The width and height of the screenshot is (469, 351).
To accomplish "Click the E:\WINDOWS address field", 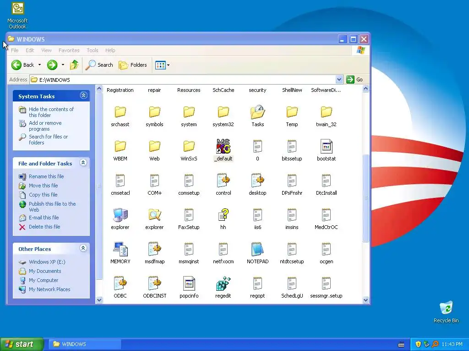I will 183,80.
